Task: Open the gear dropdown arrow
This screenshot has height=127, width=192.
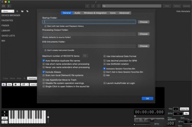Action: click(19, 84)
